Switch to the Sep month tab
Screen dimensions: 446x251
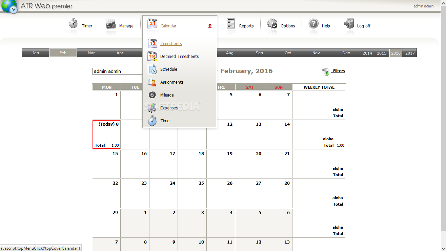point(259,53)
